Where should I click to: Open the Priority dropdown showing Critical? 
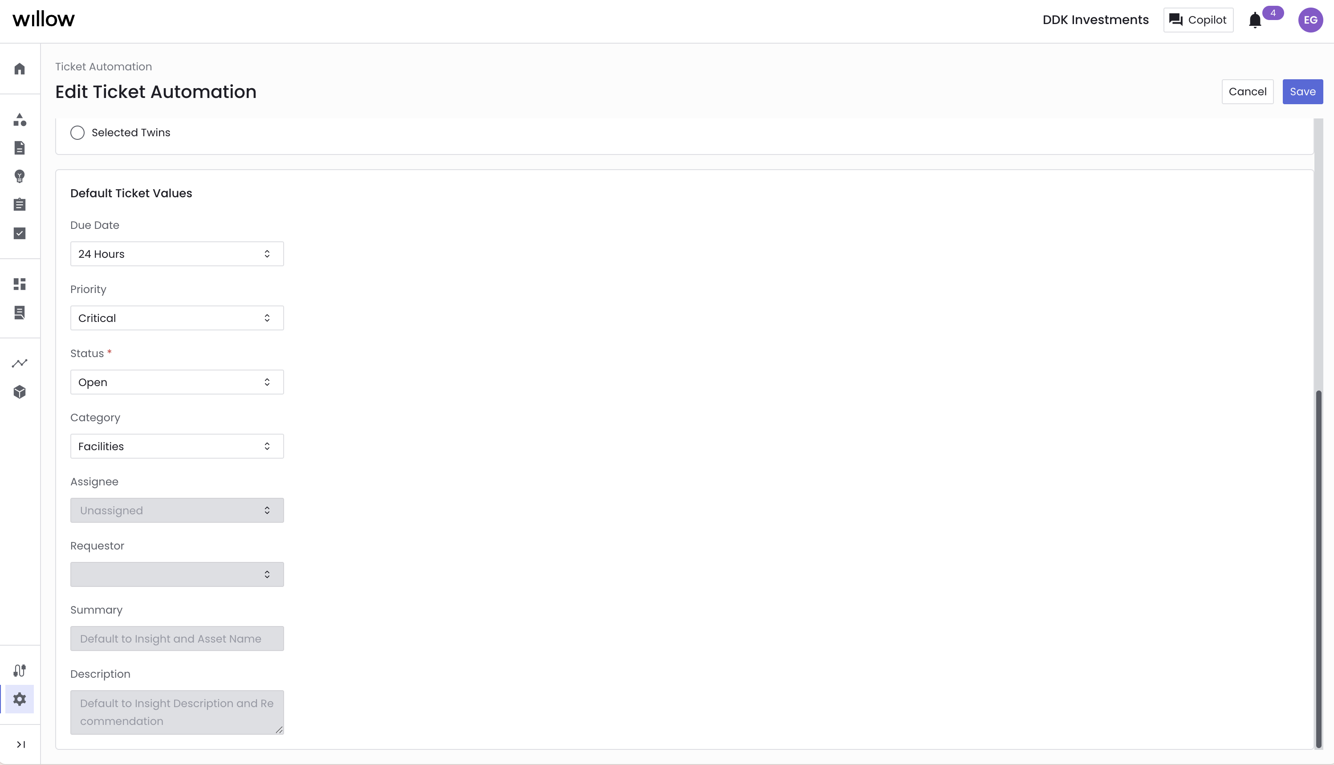177,318
